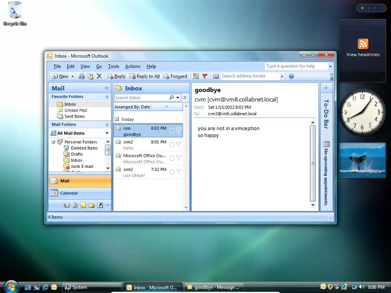The height and width of the screenshot is (293, 391).
Task: Toggle category box on cvm2 hello message
Action: [x=172, y=144]
